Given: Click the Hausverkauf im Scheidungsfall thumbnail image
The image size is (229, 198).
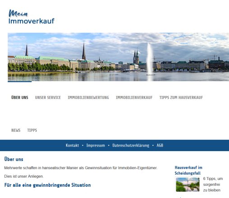Looking at the screenshot, I should (188, 184).
